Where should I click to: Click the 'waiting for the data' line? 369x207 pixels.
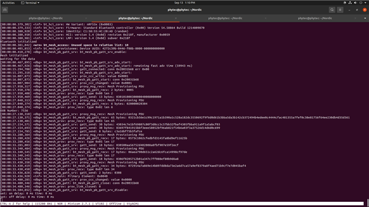pyautogui.click(x=18, y=59)
